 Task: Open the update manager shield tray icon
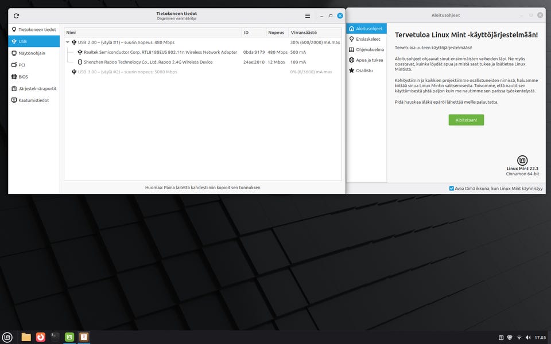point(510,338)
